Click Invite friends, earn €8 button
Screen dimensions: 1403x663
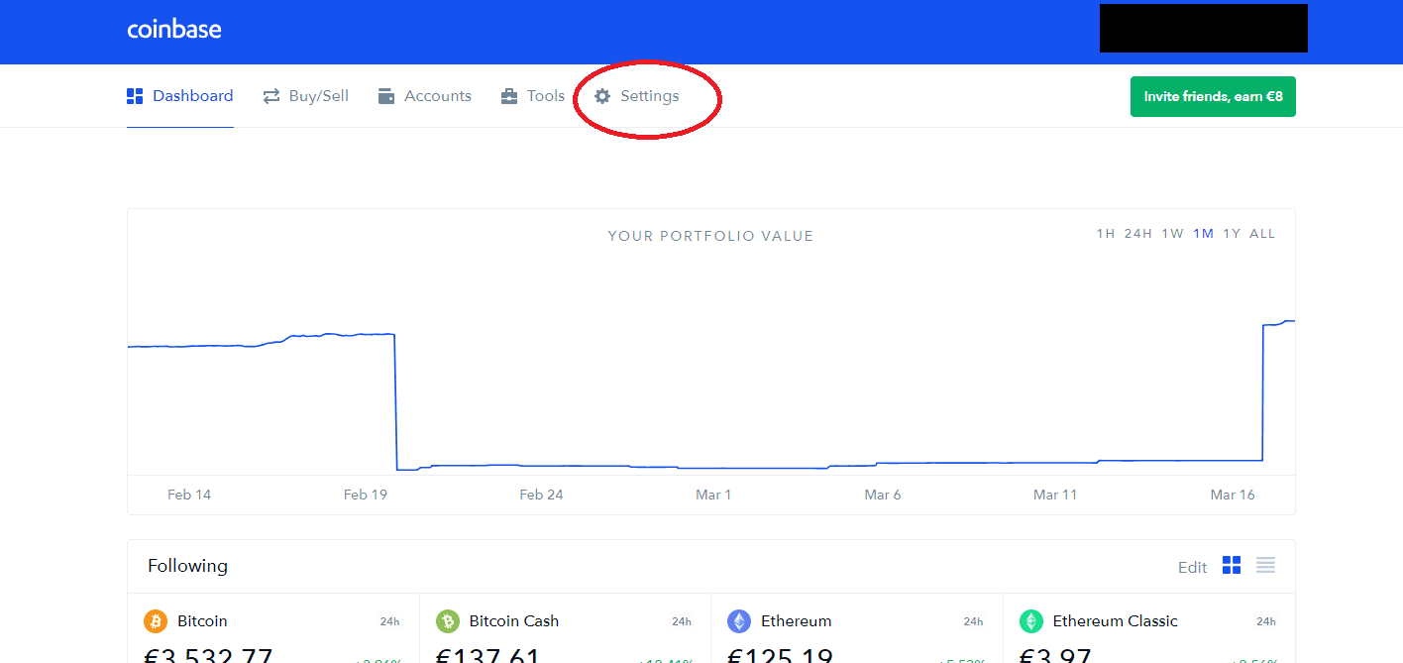(x=1213, y=96)
